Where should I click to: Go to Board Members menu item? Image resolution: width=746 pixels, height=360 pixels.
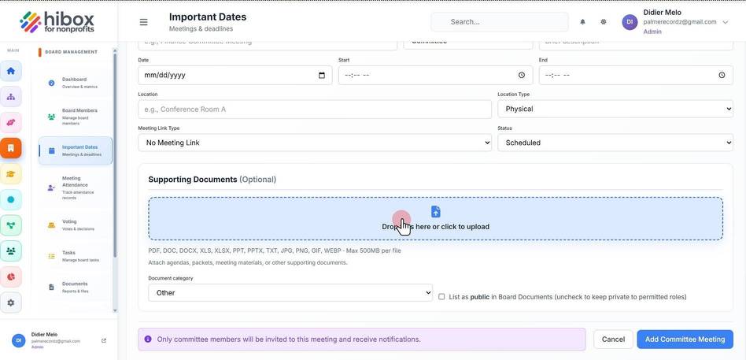(76, 117)
